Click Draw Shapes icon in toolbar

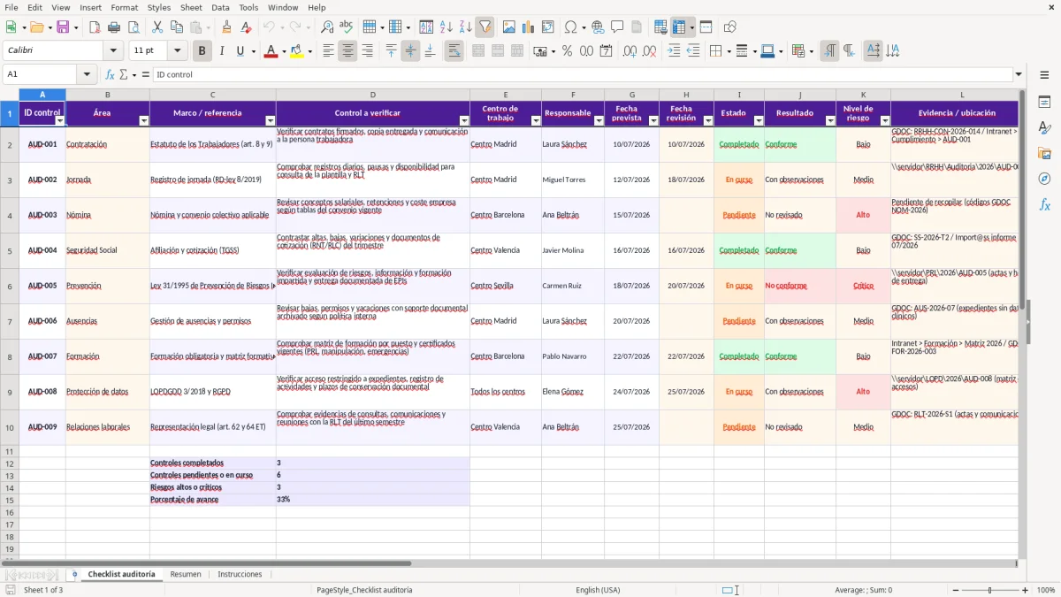click(x=730, y=27)
